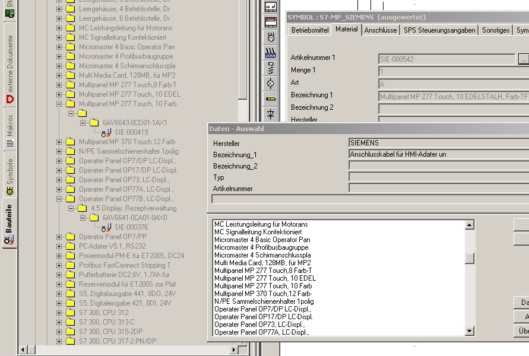Click the browse button next to Artikelnummer 1
Image resolution: width=529 pixels, height=356 pixels.
click(x=524, y=59)
